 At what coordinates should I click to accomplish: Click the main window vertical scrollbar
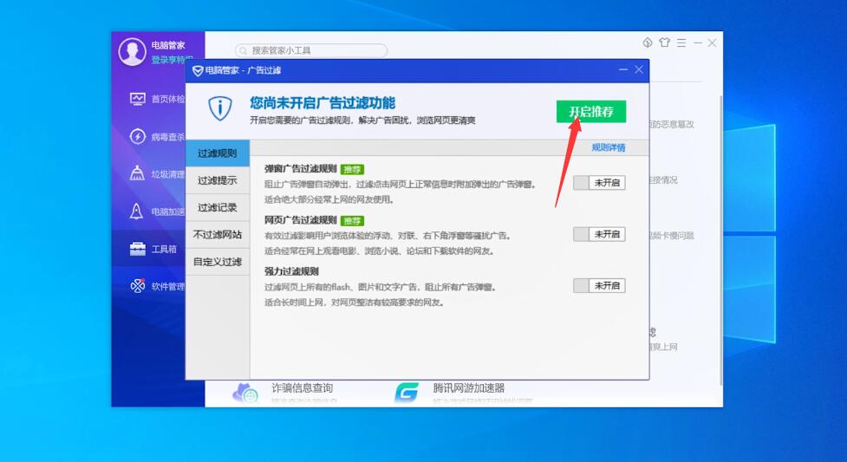(720, 240)
